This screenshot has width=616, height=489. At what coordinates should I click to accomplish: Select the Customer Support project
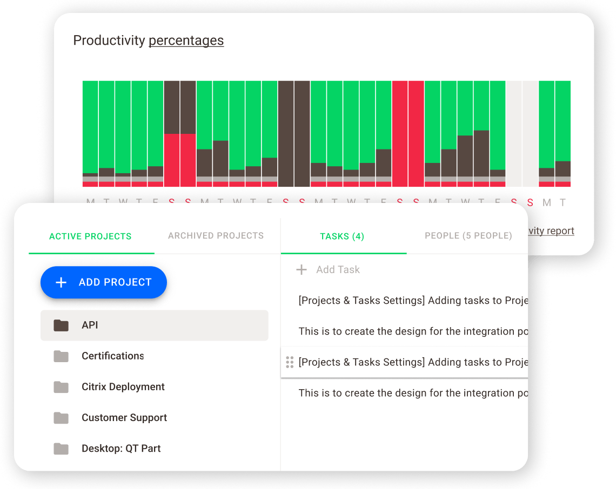124,418
